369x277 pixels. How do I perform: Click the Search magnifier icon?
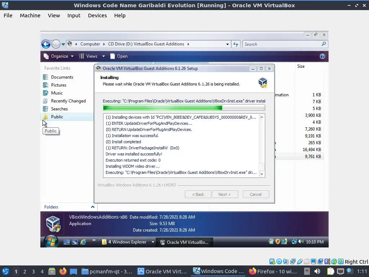[324, 44]
